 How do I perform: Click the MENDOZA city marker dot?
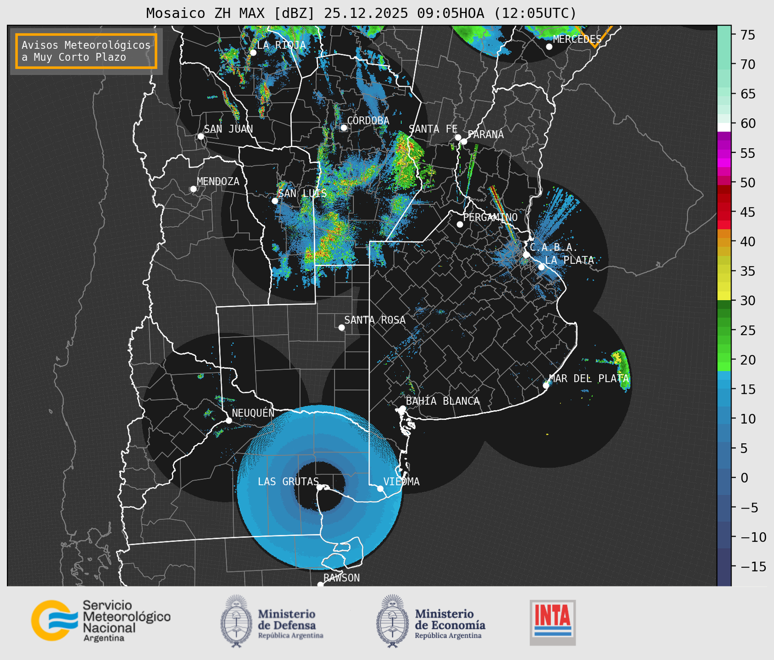tap(193, 189)
